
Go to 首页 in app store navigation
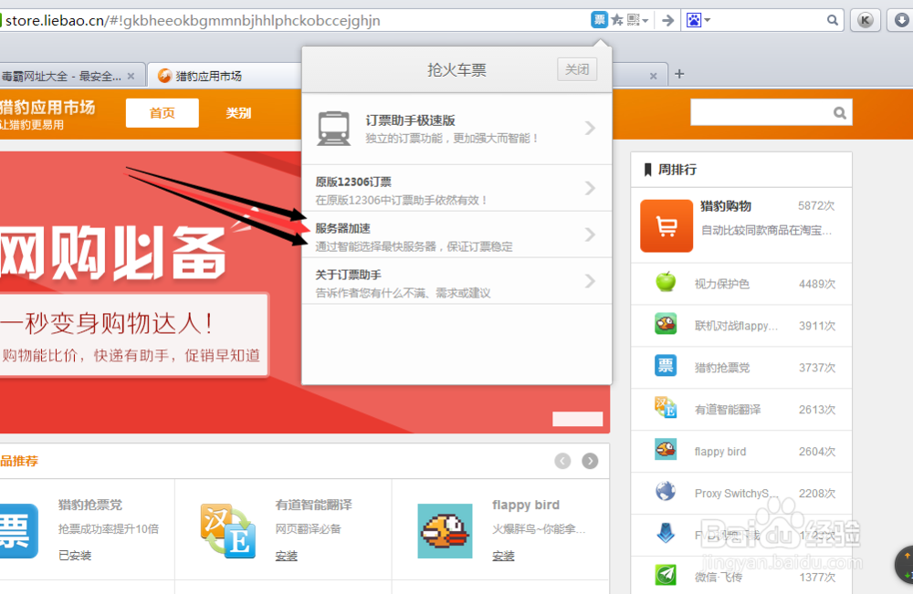tap(163, 113)
